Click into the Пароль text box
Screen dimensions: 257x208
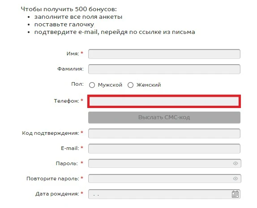165,163
